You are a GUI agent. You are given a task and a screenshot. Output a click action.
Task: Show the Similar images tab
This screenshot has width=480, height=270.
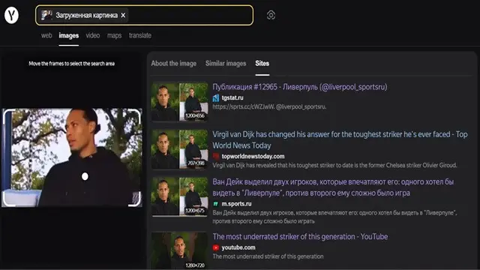226,63
